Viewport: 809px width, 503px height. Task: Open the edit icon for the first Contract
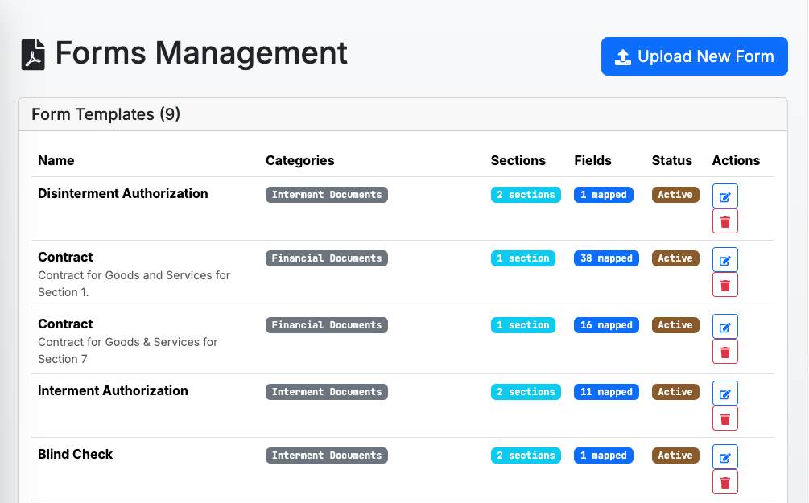pyautogui.click(x=724, y=259)
